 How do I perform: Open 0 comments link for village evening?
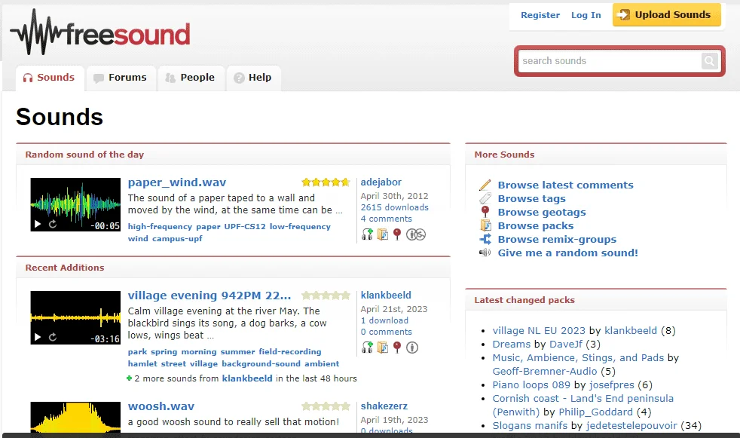[386, 332]
